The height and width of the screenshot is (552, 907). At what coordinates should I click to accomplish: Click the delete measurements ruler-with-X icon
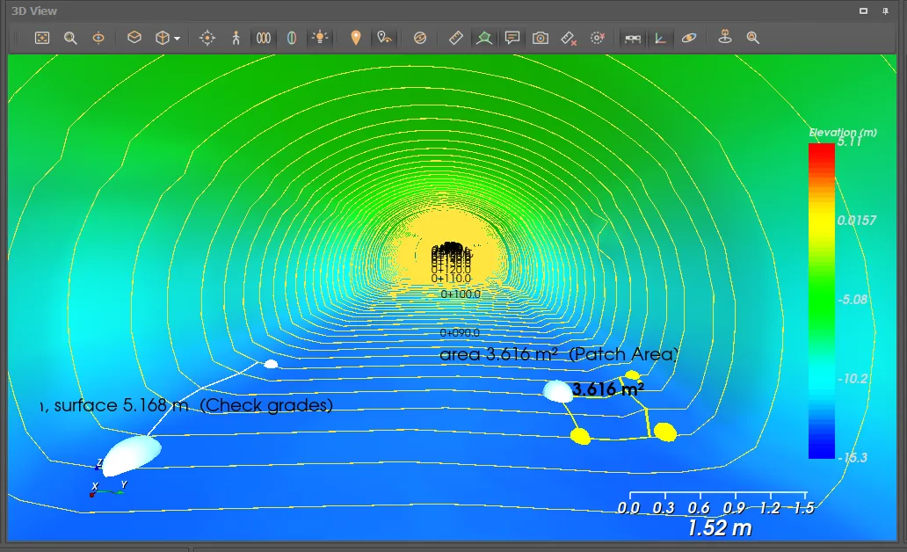(569, 38)
